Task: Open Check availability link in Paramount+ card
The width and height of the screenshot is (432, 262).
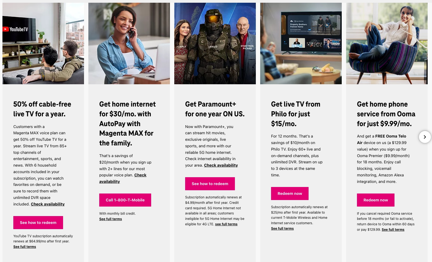Action: tap(221, 165)
